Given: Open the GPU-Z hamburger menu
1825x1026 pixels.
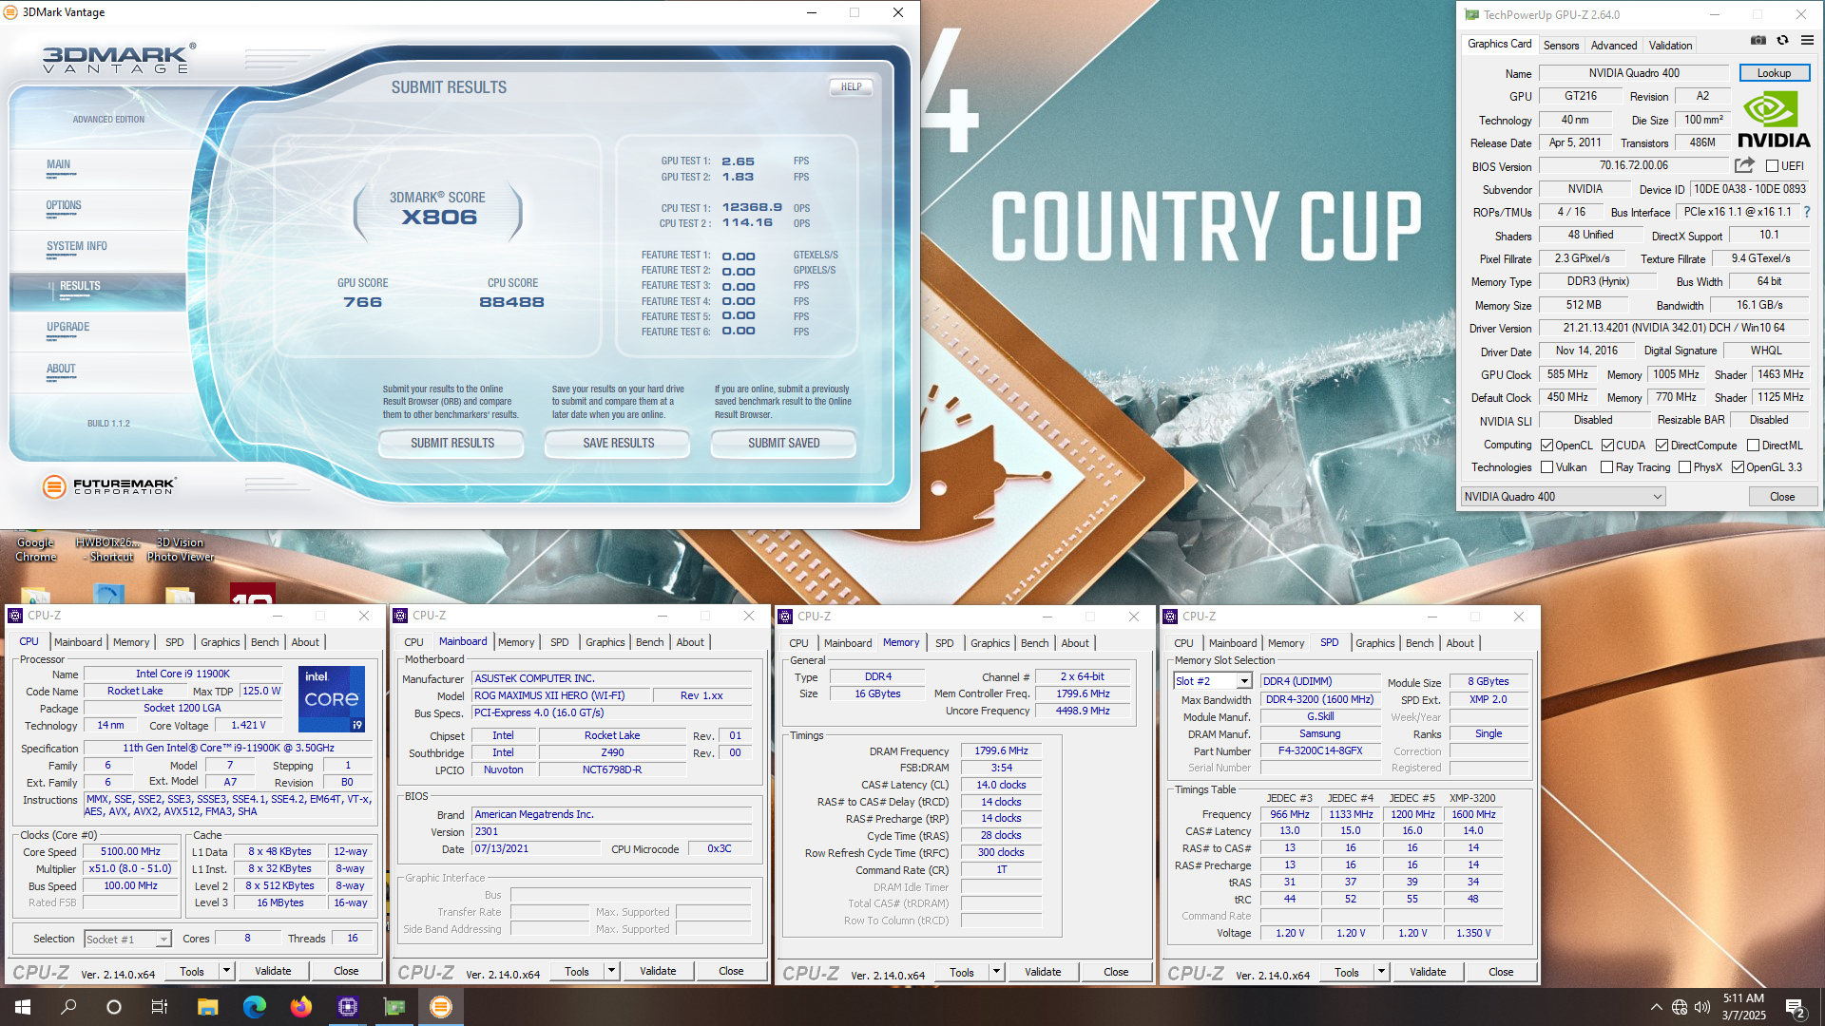Looking at the screenshot, I should [x=1807, y=41].
